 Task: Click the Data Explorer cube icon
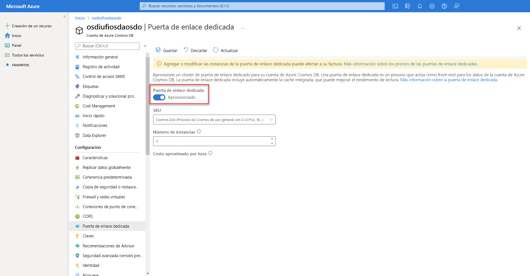pyautogui.click(x=77, y=135)
